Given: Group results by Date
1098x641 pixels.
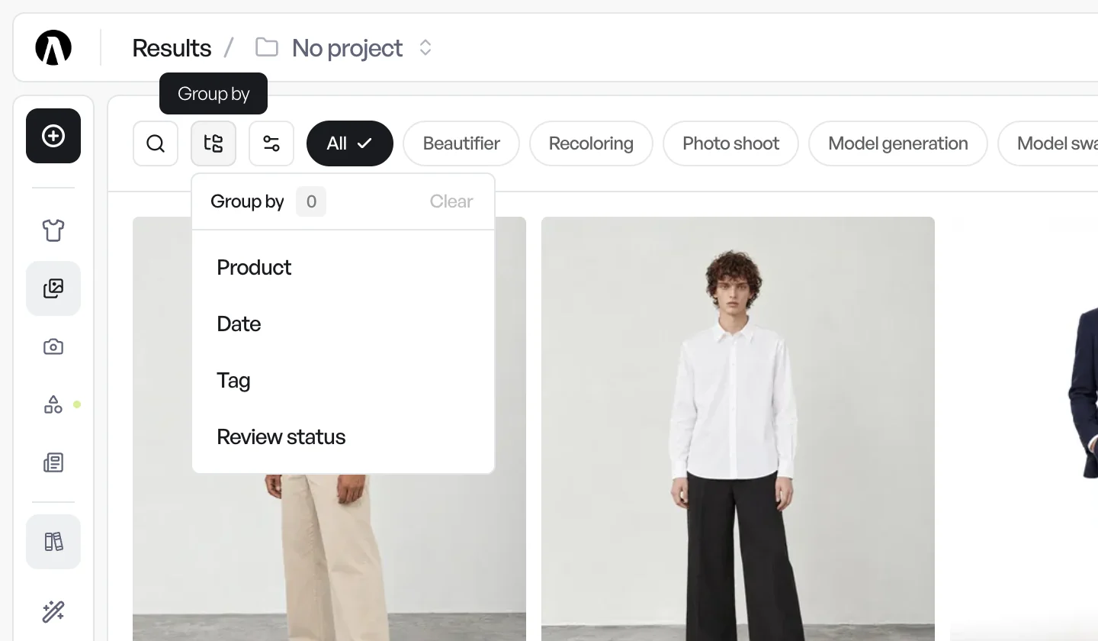Looking at the screenshot, I should click(343, 324).
